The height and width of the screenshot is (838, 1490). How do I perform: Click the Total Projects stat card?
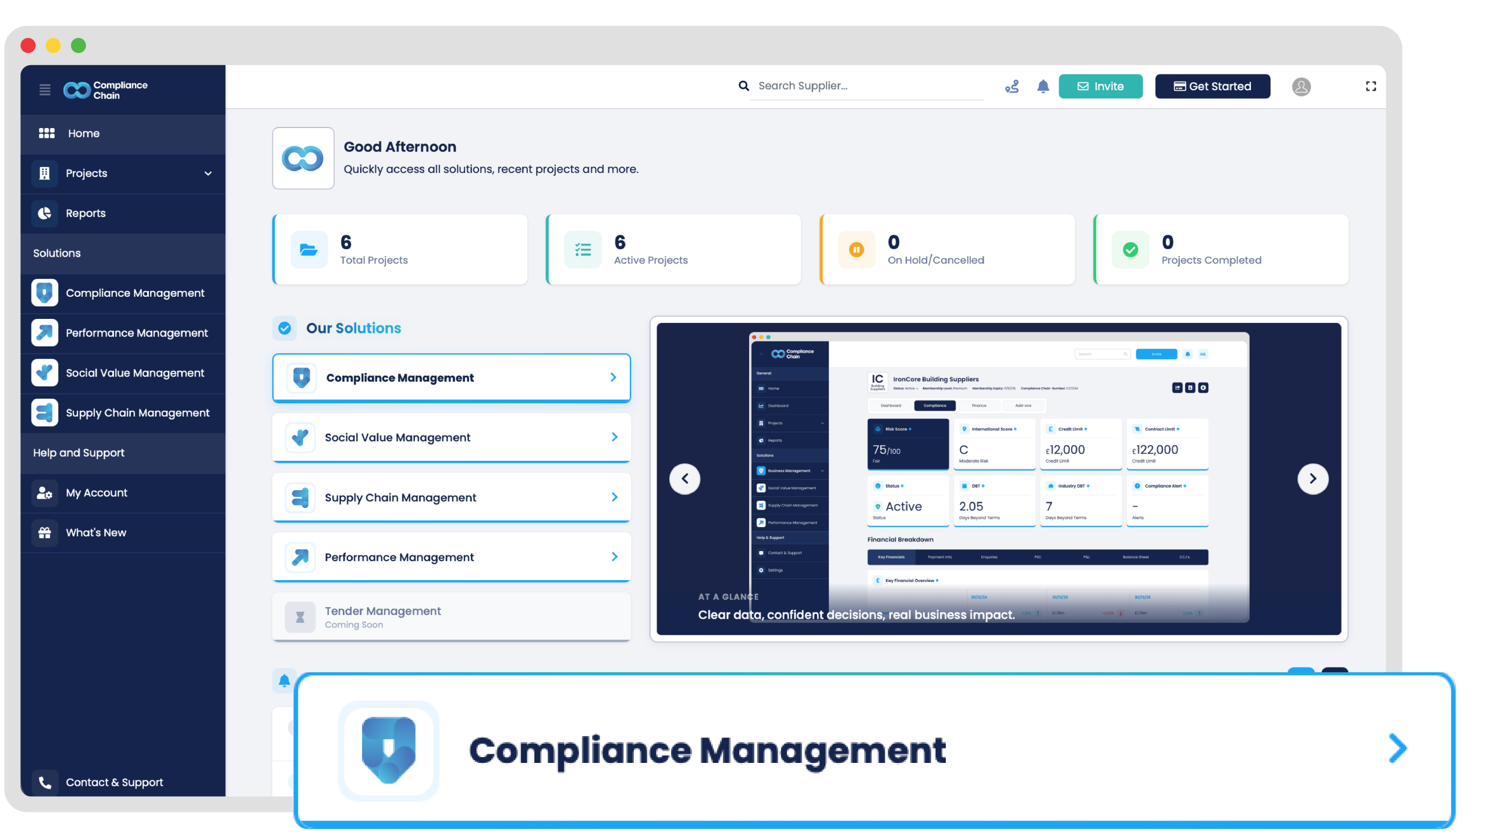pos(400,250)
